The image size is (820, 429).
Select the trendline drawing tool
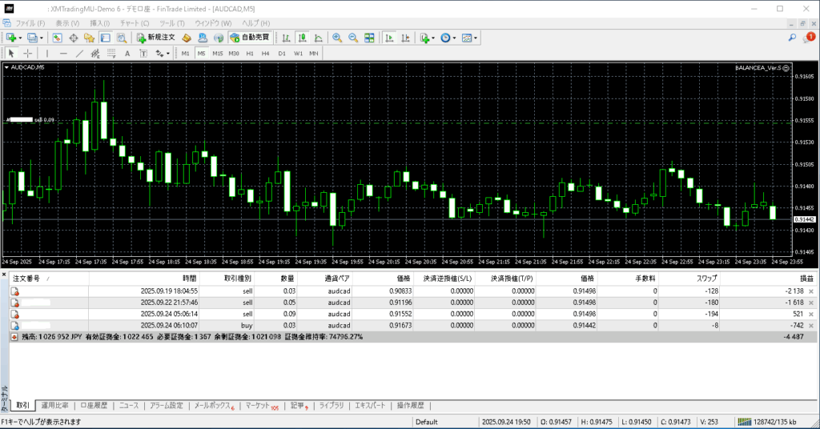click(78, 54)
